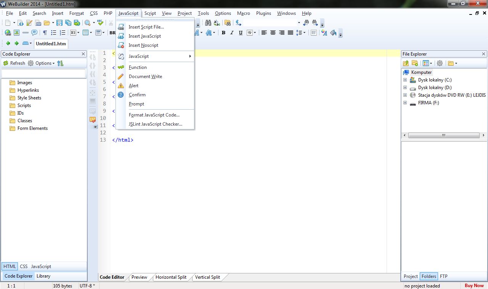Image resolution: width=488 pixels, height=289 pixels.
Task: Click the find next binoculars icon
Action: point(315,23)
